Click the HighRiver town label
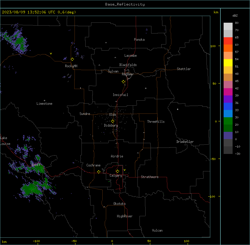Screen dimensions: 250x245 125,216
